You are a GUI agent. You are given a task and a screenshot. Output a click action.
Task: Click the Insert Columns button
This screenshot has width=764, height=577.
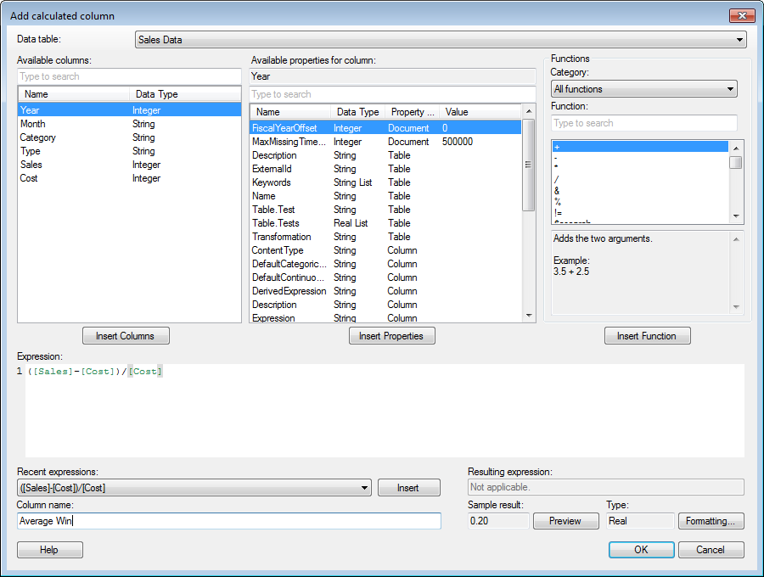pyautogui.click(x=126, y=336)
